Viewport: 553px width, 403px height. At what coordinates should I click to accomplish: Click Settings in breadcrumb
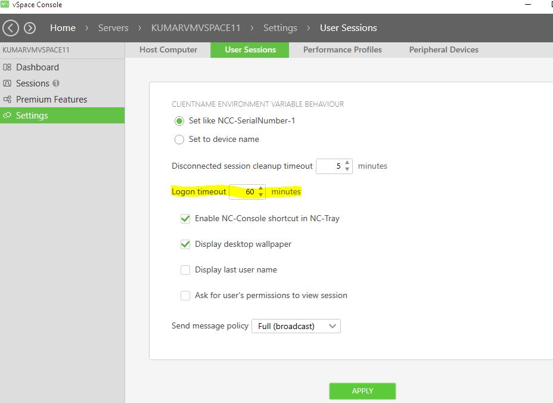pyautogui.click(x=280, y=28)
